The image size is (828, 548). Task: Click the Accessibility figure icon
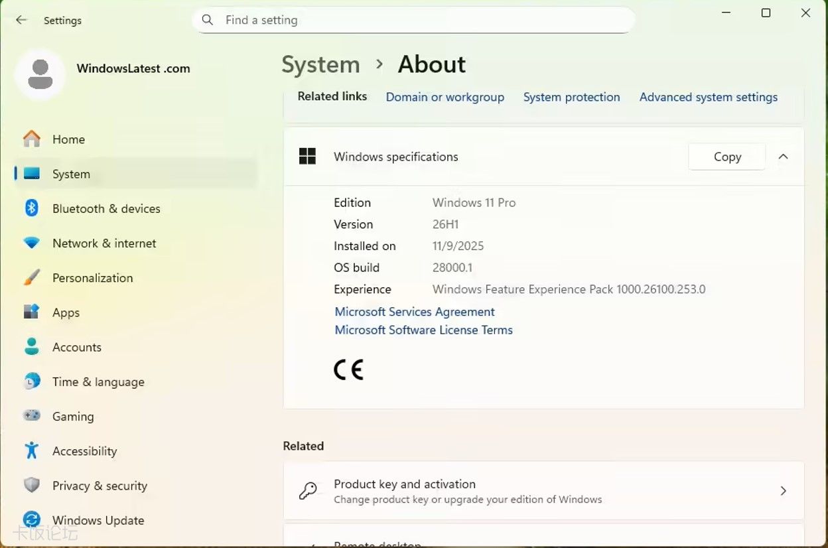(31, 451)
